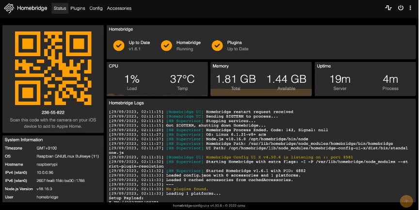This screenshot has height=210, width=419.
Task: Switch to the Status tab
Action: (60, 8)
